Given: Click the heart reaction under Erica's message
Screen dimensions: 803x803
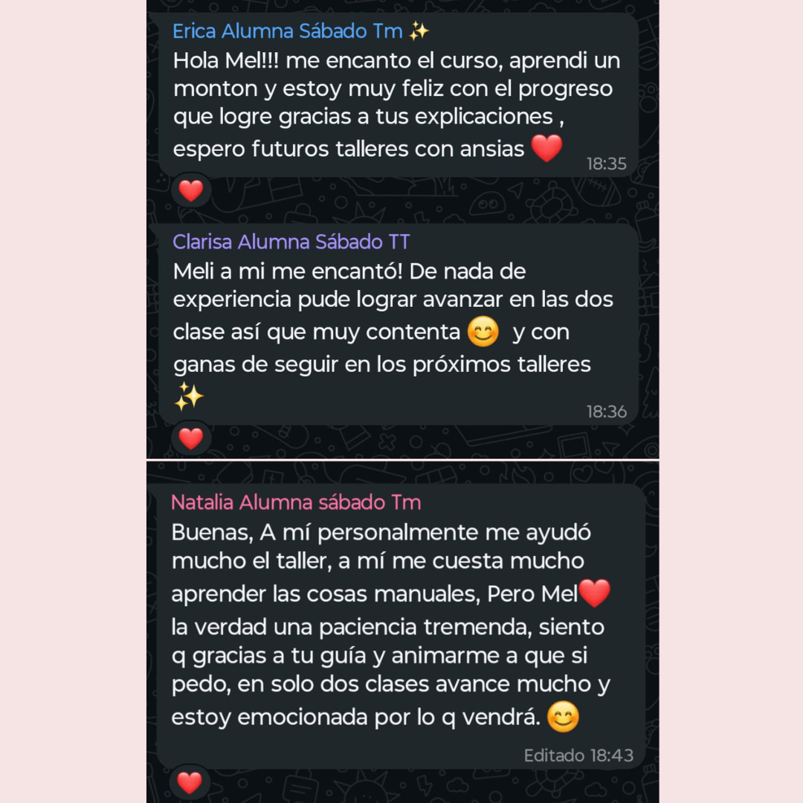Looking at the screenshot, I should [191, 191].
